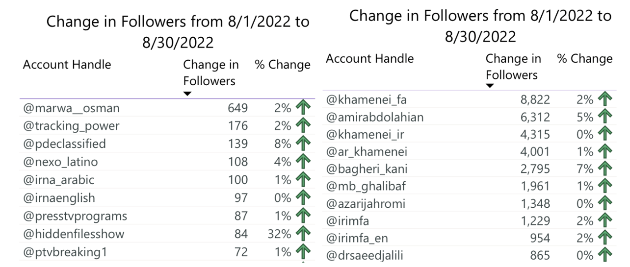Click green arrow for @hiddenfilesshow 32% change
The height and width of the screenshot is (267, 630).
304,234
